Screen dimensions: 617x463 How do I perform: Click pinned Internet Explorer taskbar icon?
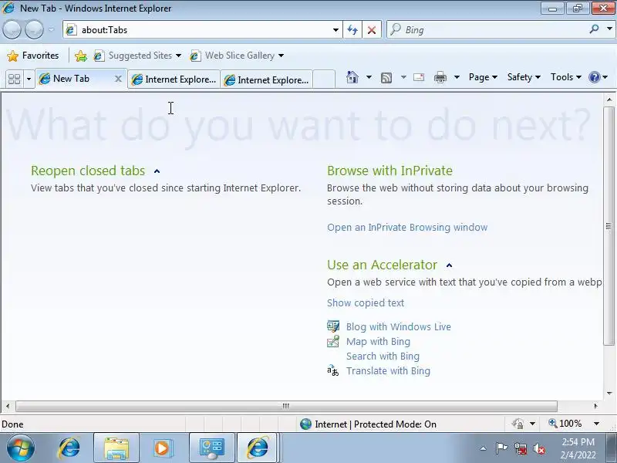(x=69, y=448)
